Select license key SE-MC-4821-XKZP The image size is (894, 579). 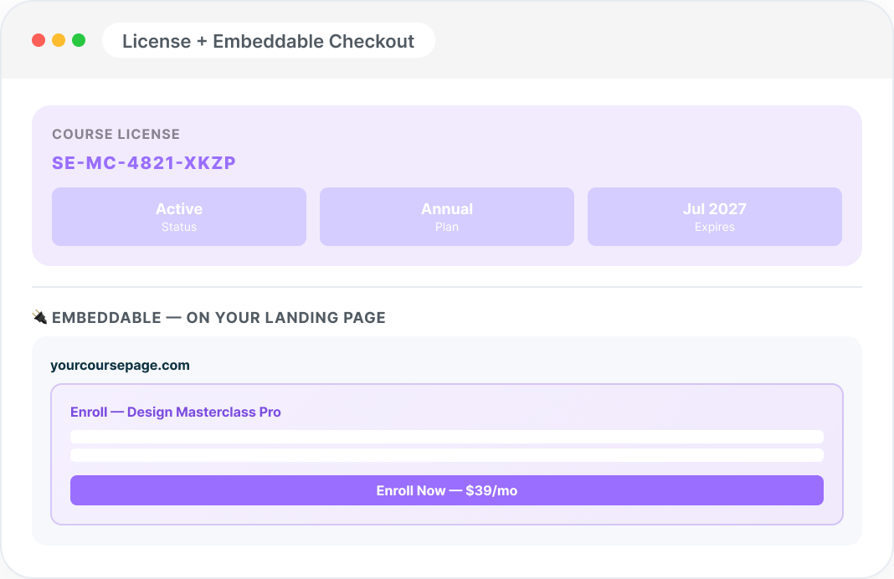[x=144, y=163]
